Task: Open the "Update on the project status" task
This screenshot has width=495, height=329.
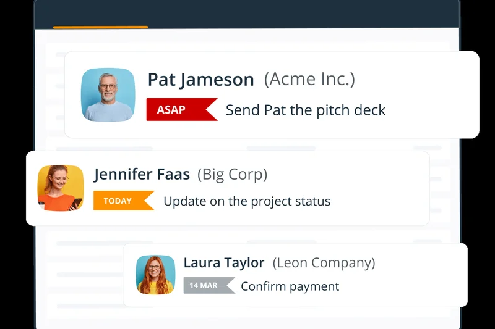Action: coord(246,201)
